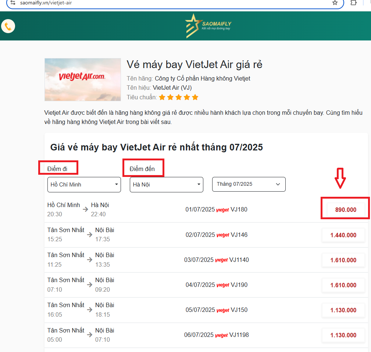Viewport: 371px width, 352px height.
Task: Click the 02/07/2025 VJ146 flight details
Action: click(217, 235)
